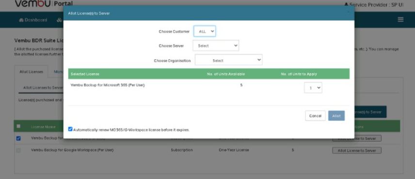Toggle the select-all checkbox in the License Name header
The height and width of the screenshot is (179, 415).
pyautogui.click(x=18, y=126)
